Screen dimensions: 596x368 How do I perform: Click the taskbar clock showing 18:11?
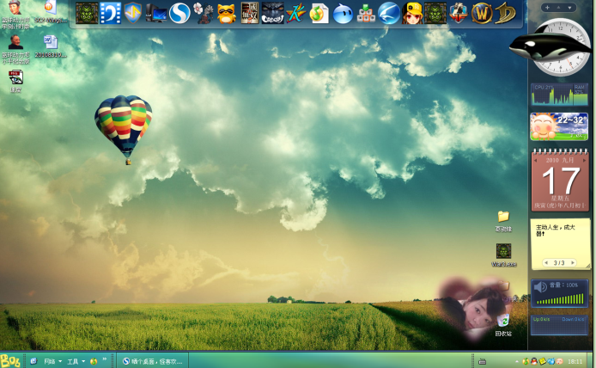(x=575, y=361)
